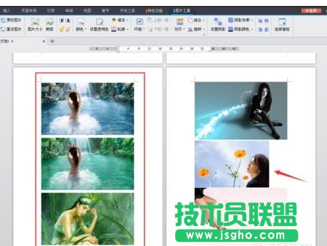This screenshot has height=246, width=327.
Task: Switch to the 视图 View tab
Action: pos(87,11)
